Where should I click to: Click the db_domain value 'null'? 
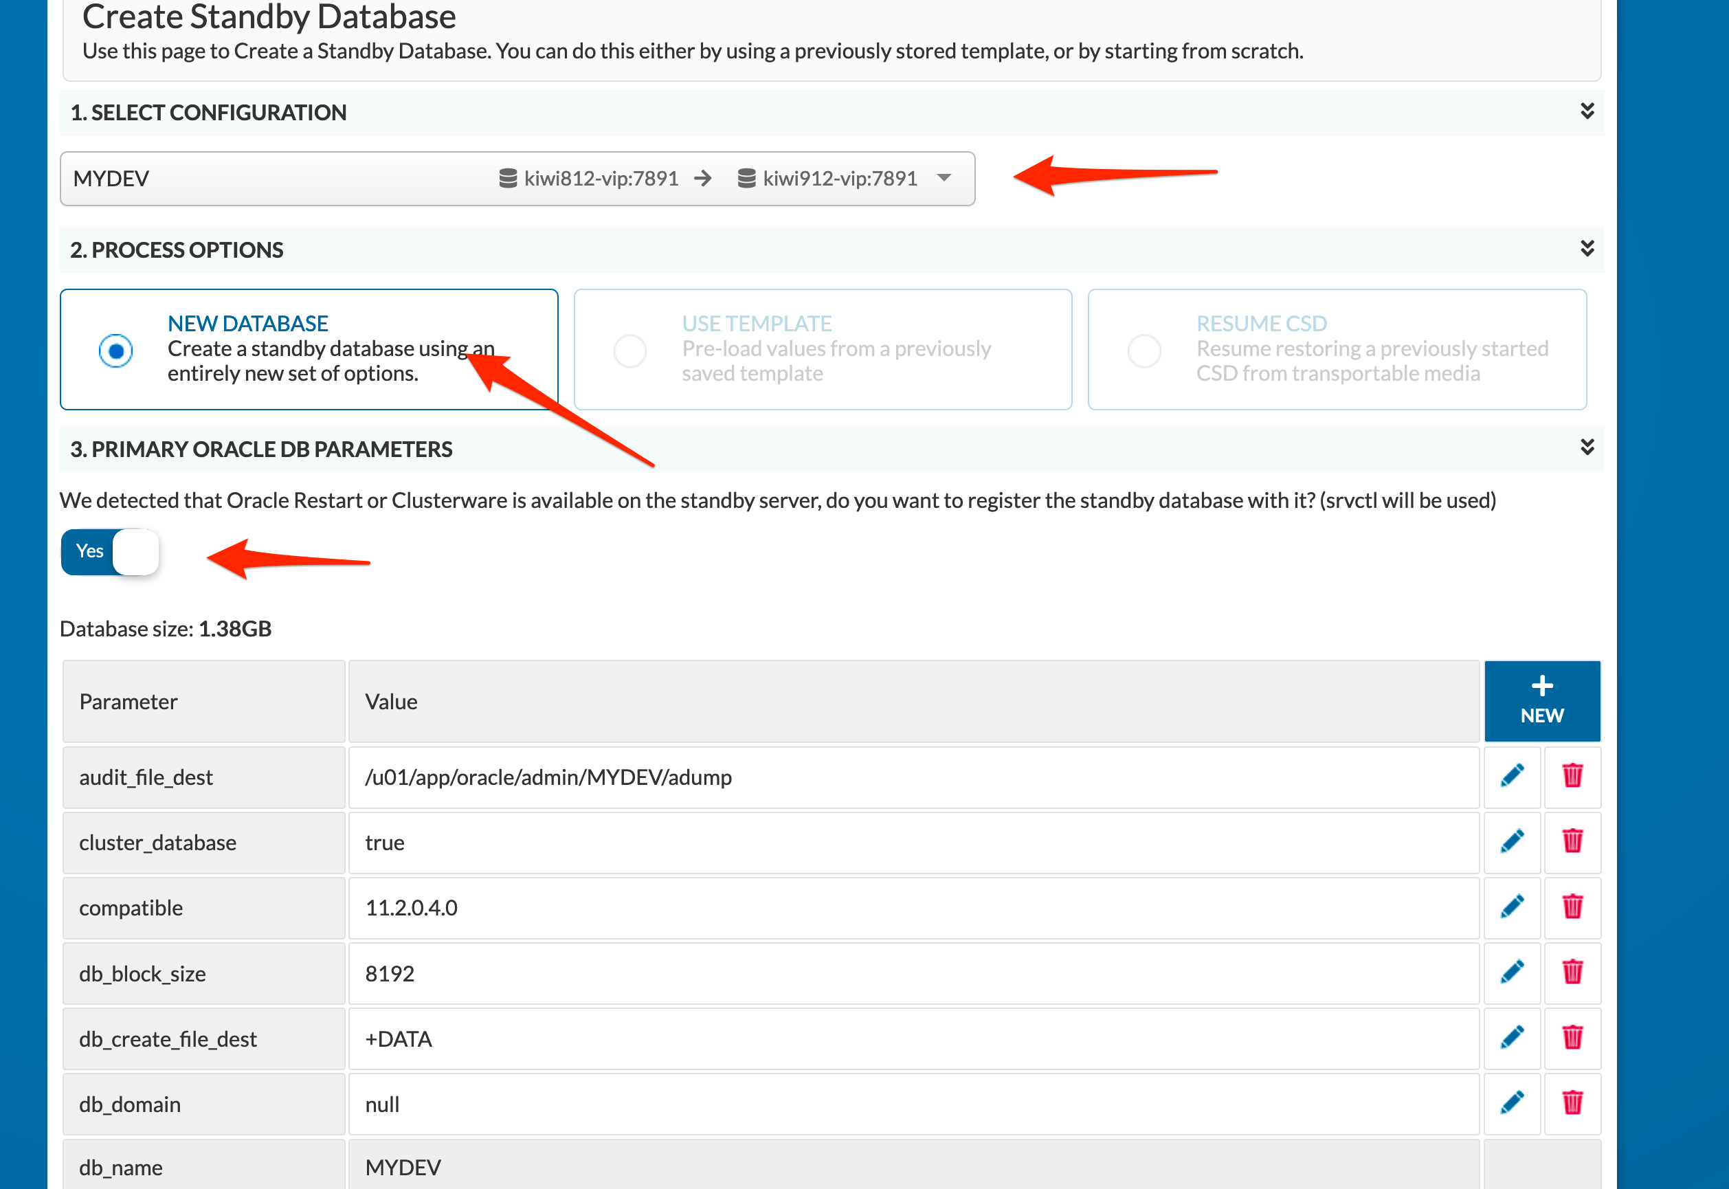382,1104
